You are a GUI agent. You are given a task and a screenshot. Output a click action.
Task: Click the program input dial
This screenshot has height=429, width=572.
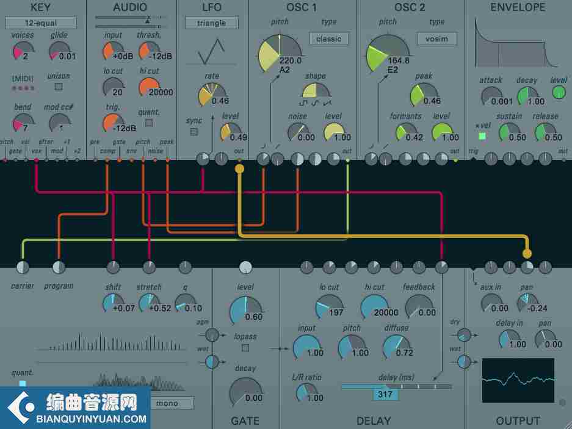pyautogui.click(x=59, y=267)
